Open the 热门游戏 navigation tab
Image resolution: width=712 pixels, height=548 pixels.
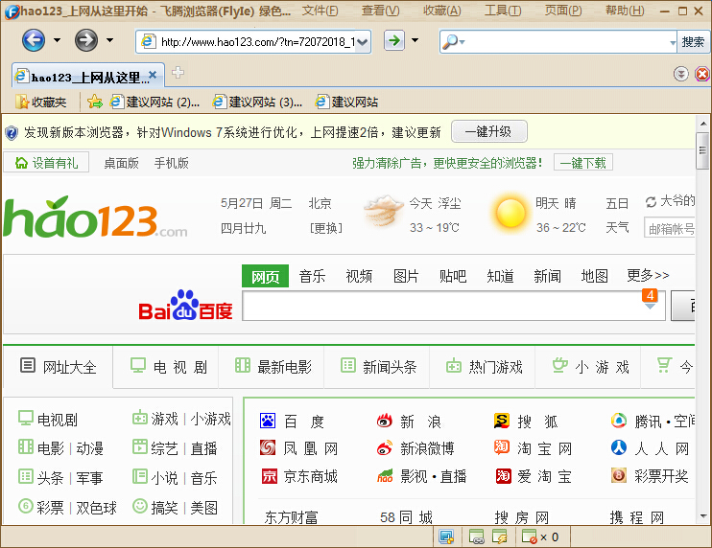click(x=484, y=366)
